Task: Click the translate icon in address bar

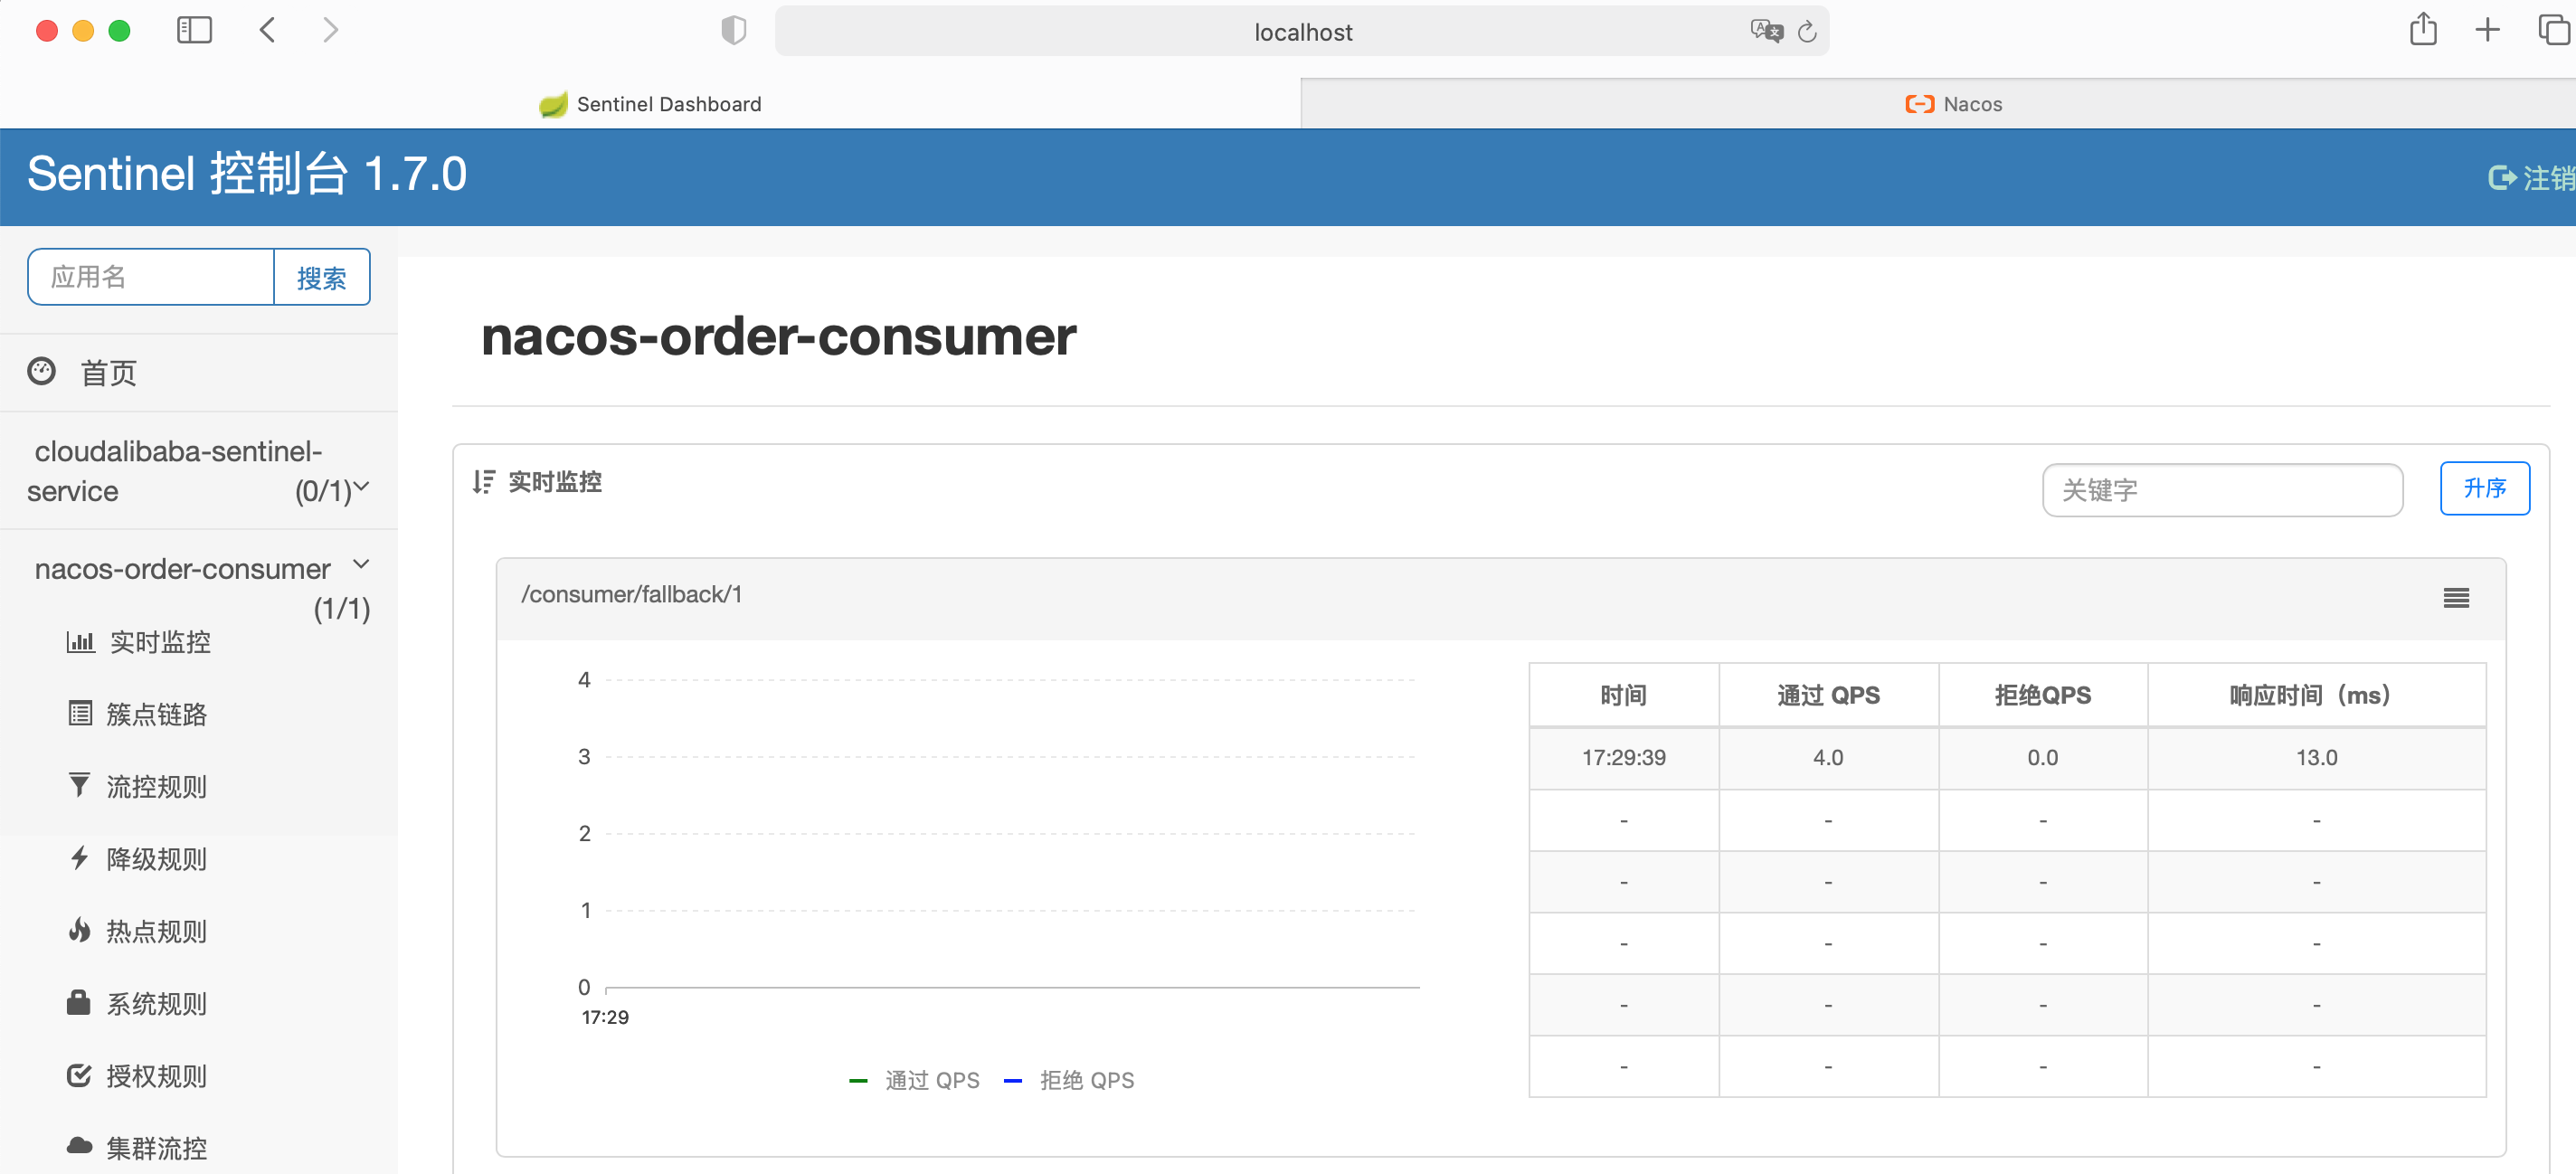Action: point(1766,31)
